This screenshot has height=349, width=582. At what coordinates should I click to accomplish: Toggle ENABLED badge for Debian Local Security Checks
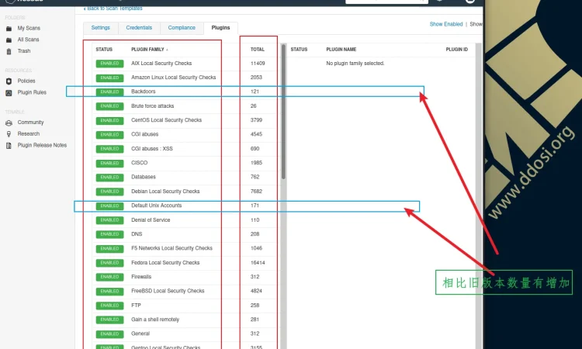[x=109, y=192]
